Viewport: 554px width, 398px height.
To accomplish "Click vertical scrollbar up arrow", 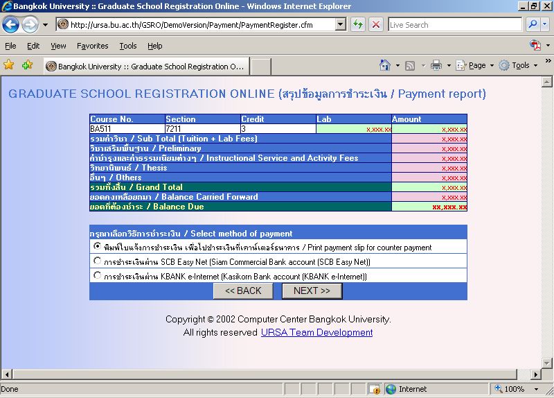I will click(547, 82).
